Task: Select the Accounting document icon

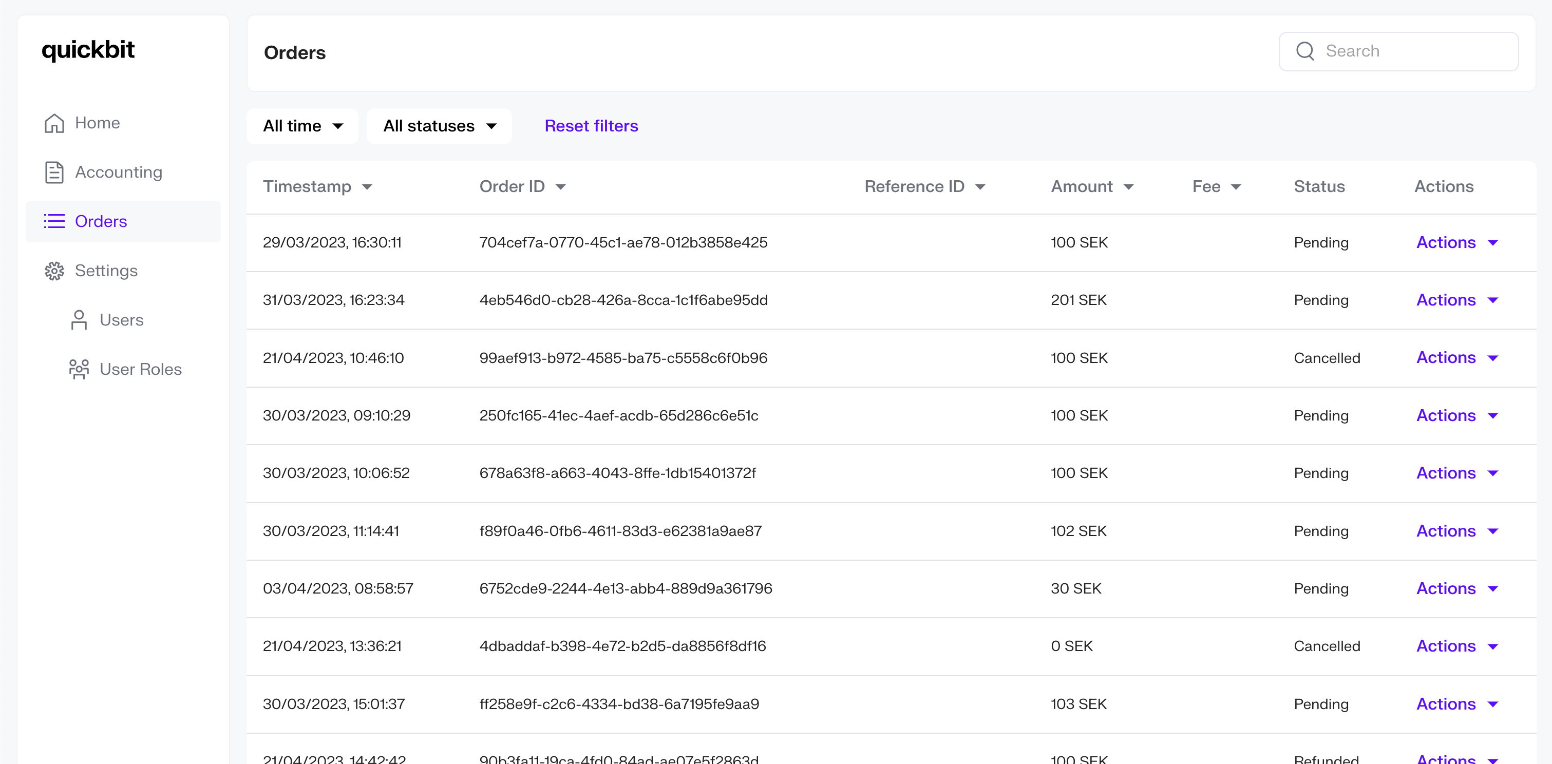Action: tap(54, 171)
